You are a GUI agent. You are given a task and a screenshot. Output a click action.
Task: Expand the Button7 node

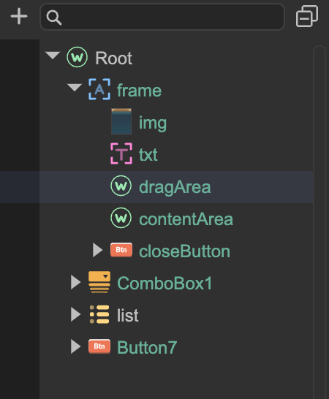pyautogui.click(x=75, y=346)
